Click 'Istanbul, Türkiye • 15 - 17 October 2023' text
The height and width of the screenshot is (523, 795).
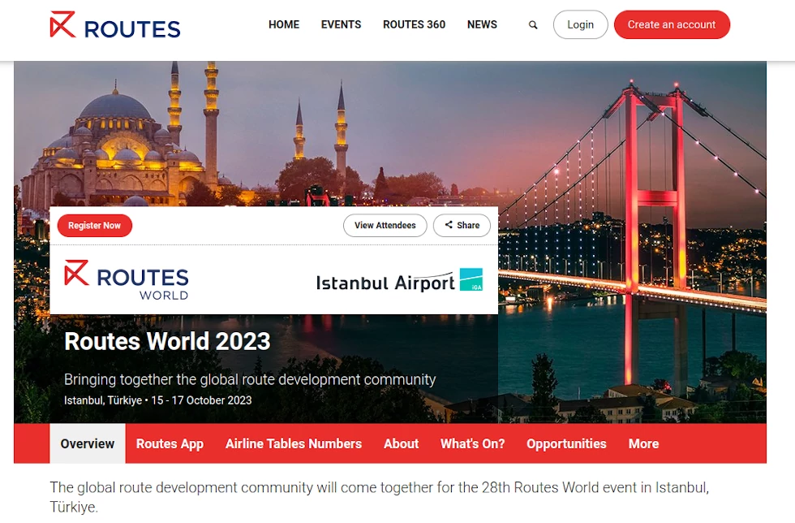pyautogui.click(x=157, y=400)
